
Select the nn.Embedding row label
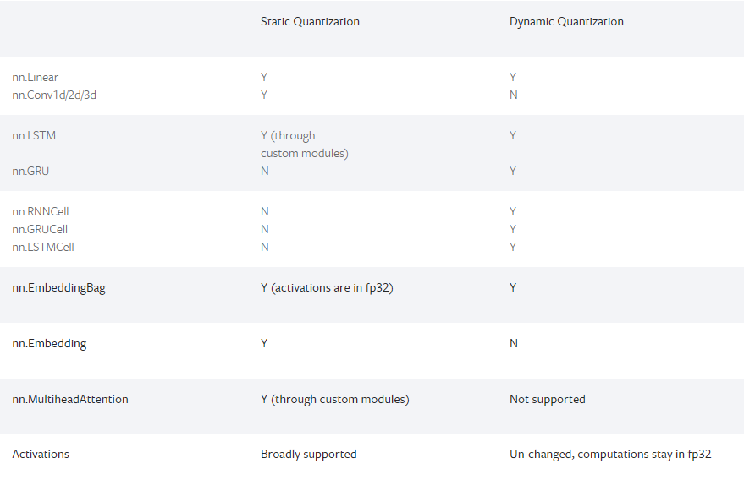coord(49,344)
